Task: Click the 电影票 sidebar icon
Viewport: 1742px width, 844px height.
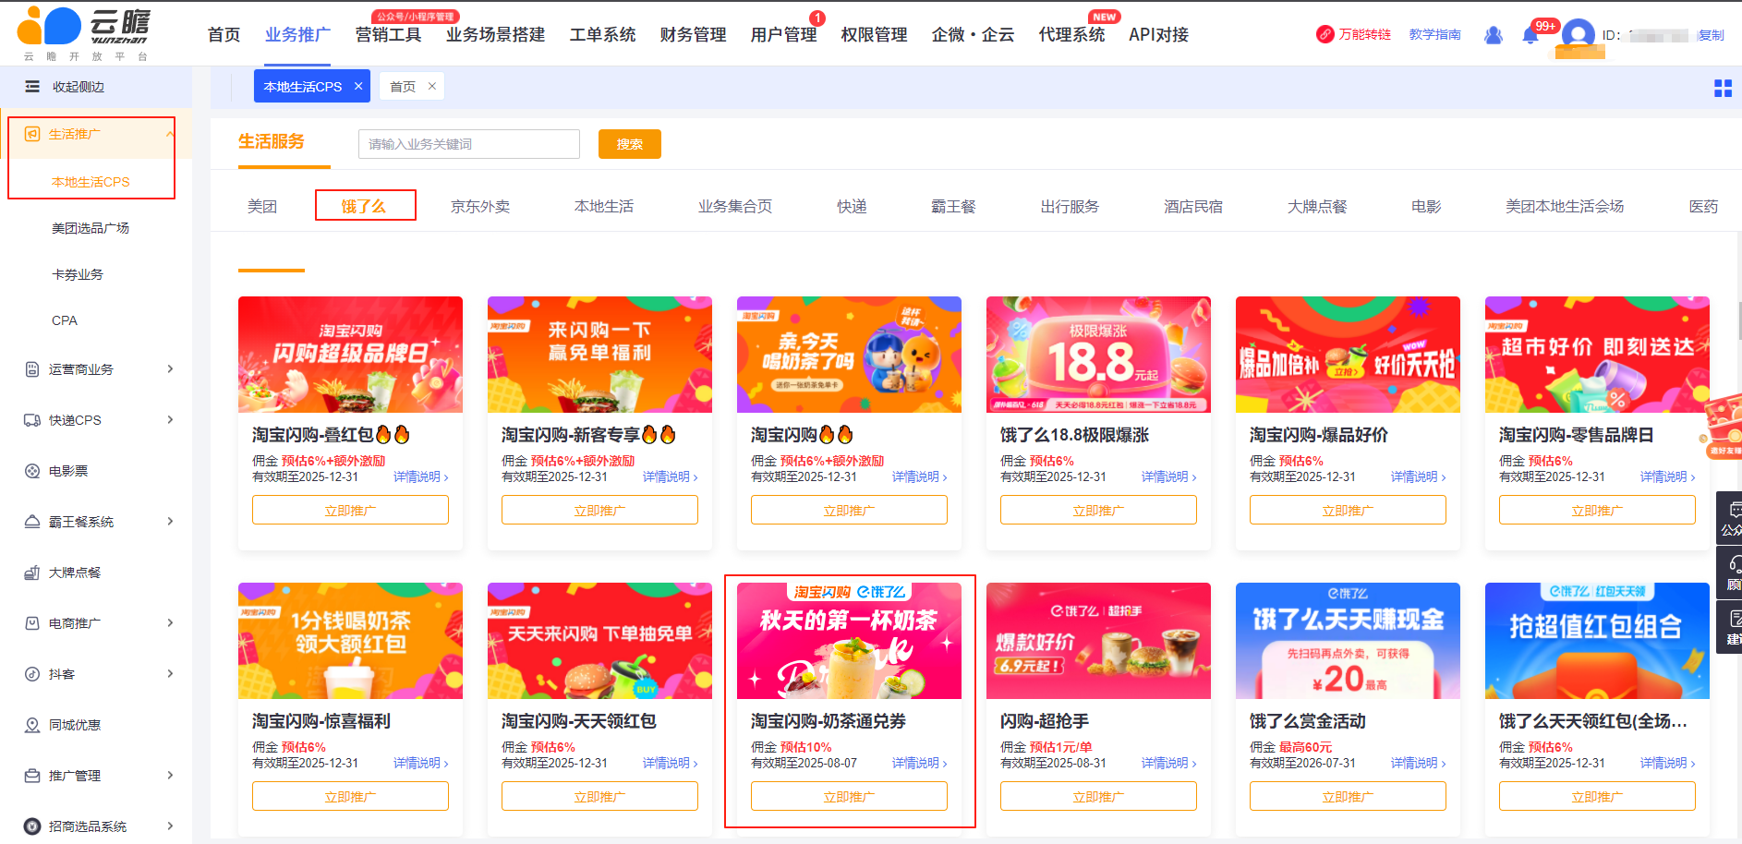Action: 32,471
